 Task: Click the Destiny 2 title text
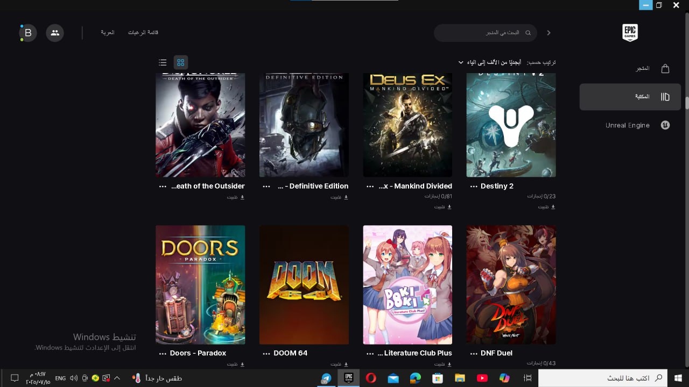497,186
